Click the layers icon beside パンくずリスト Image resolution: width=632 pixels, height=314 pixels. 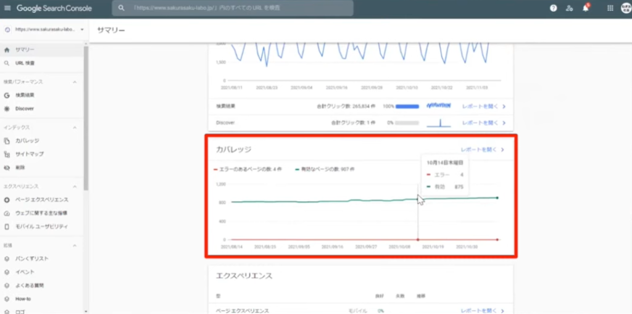point(7,258)
